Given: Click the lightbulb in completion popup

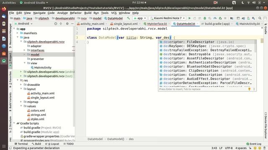Looking at the screenshot, I should [249, 89].
